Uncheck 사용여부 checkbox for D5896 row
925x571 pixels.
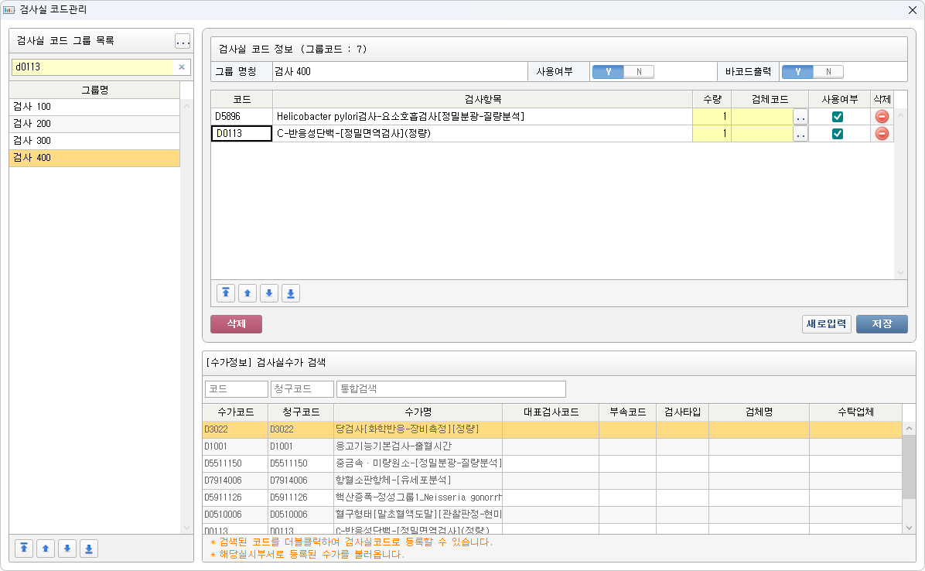pos(838,117)
